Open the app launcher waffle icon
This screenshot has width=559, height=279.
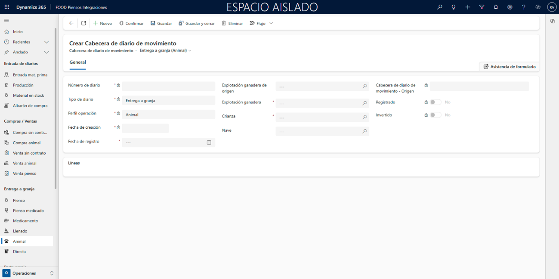point(7,7)
